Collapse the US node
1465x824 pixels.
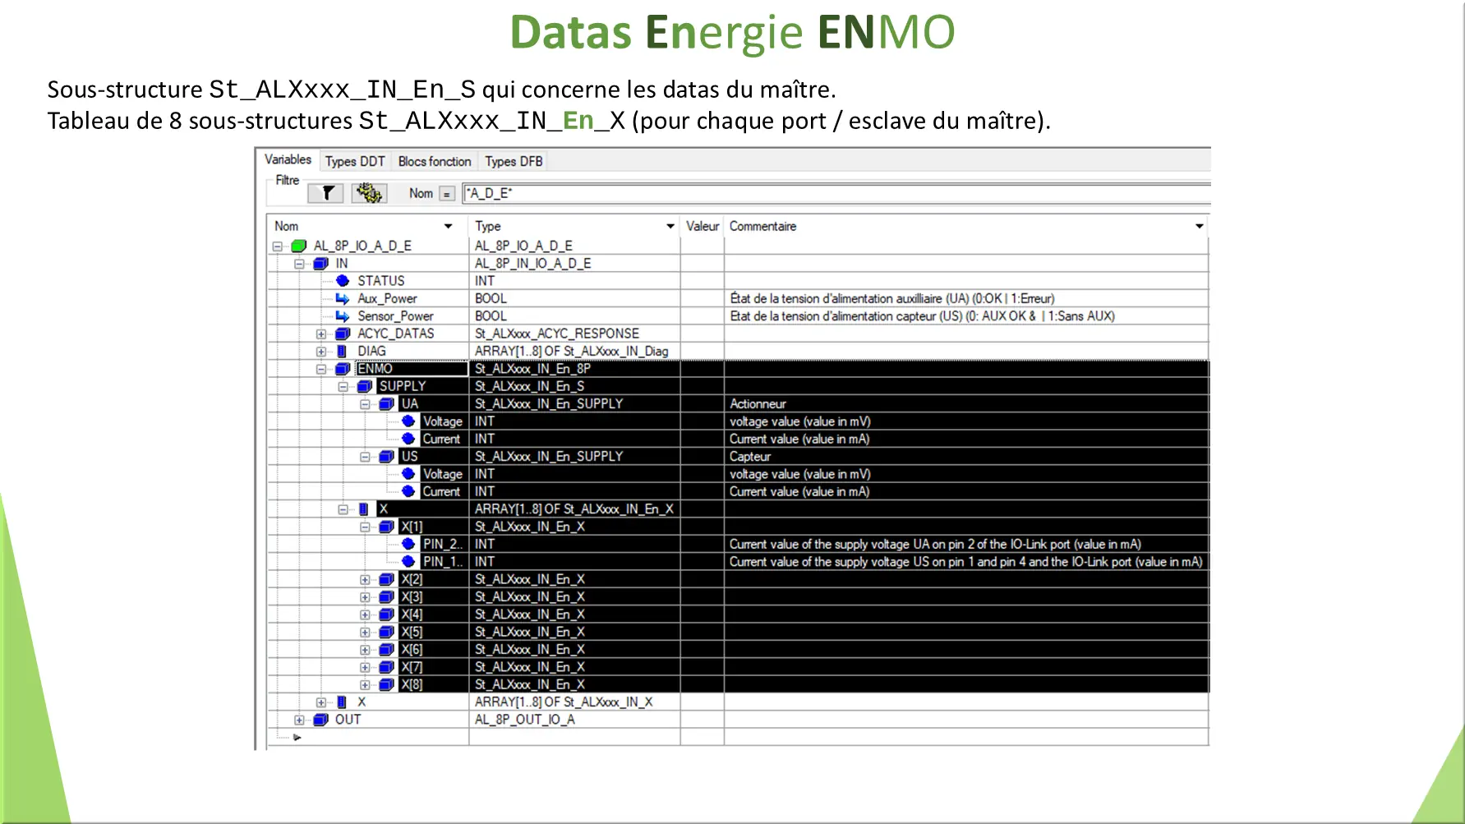365,457
